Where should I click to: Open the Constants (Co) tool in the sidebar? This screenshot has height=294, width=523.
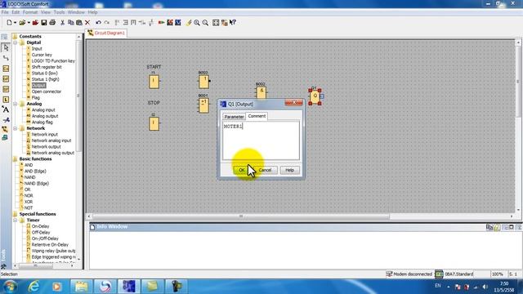[6, 69]
